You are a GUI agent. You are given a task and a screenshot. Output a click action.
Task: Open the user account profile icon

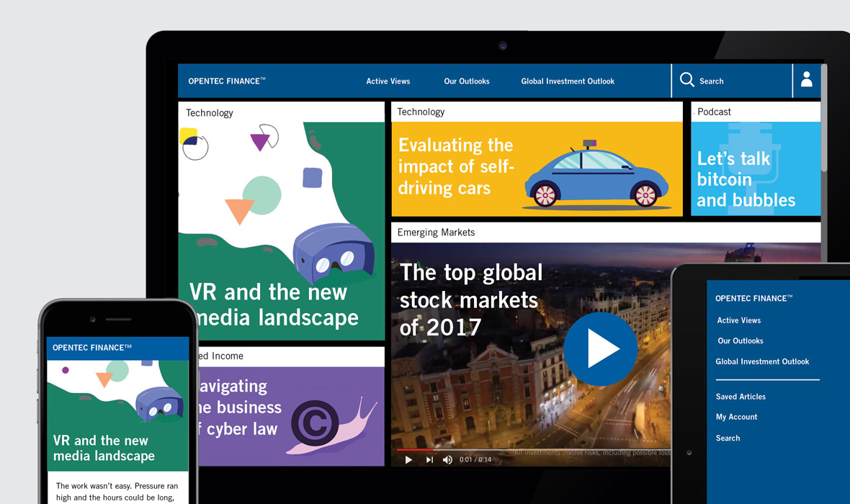806,80
